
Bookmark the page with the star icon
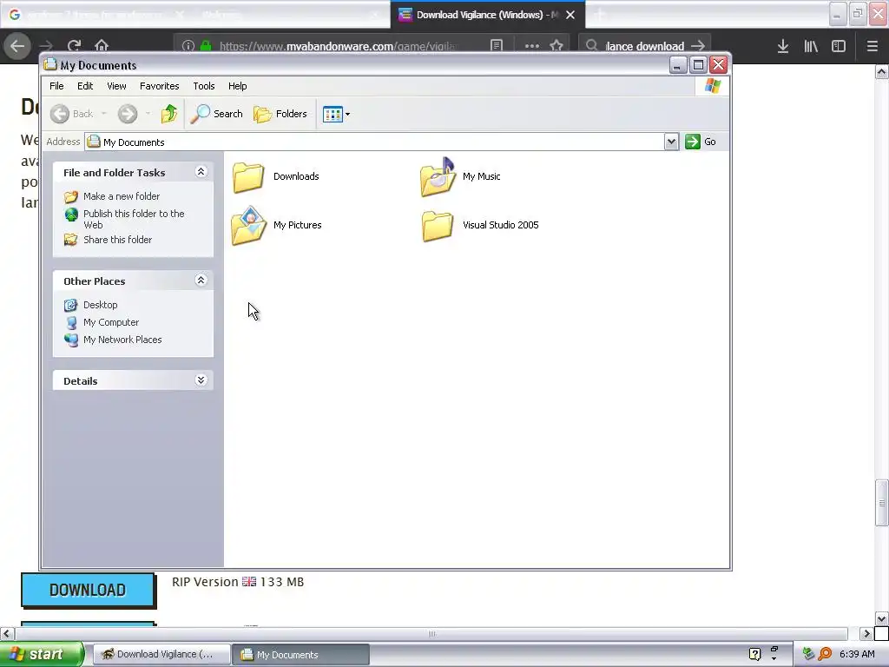556,46
